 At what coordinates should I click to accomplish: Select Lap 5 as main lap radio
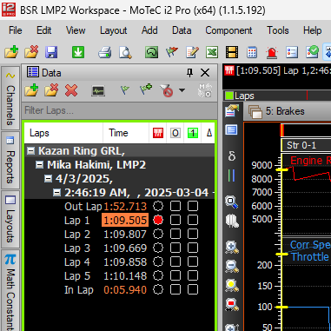coord(158,276)
